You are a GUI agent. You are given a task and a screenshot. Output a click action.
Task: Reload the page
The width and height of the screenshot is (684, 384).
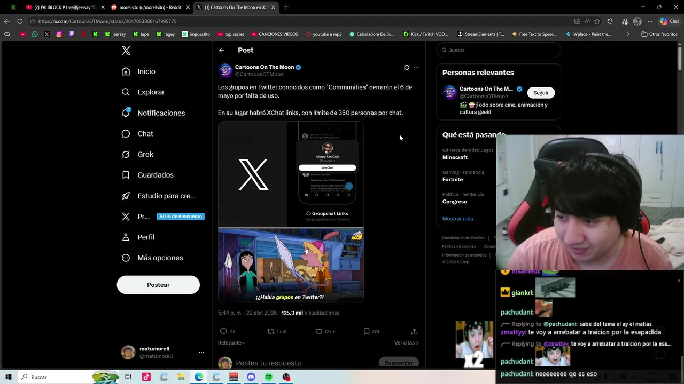point(20,21)
